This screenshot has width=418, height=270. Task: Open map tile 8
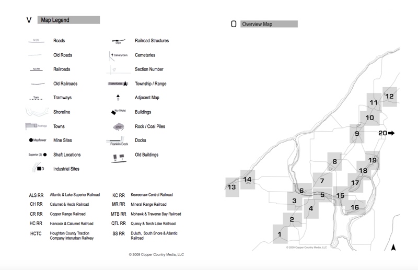334,161
